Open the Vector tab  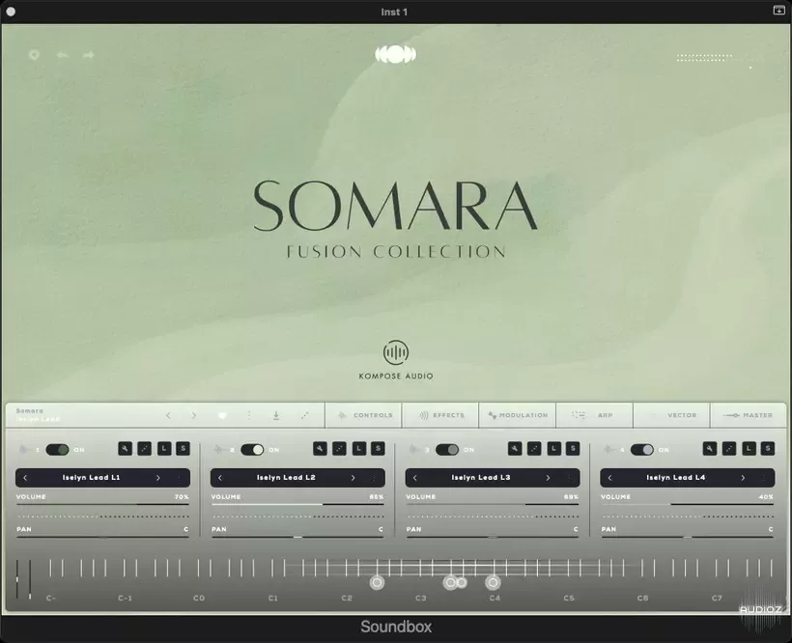[672, 415]
